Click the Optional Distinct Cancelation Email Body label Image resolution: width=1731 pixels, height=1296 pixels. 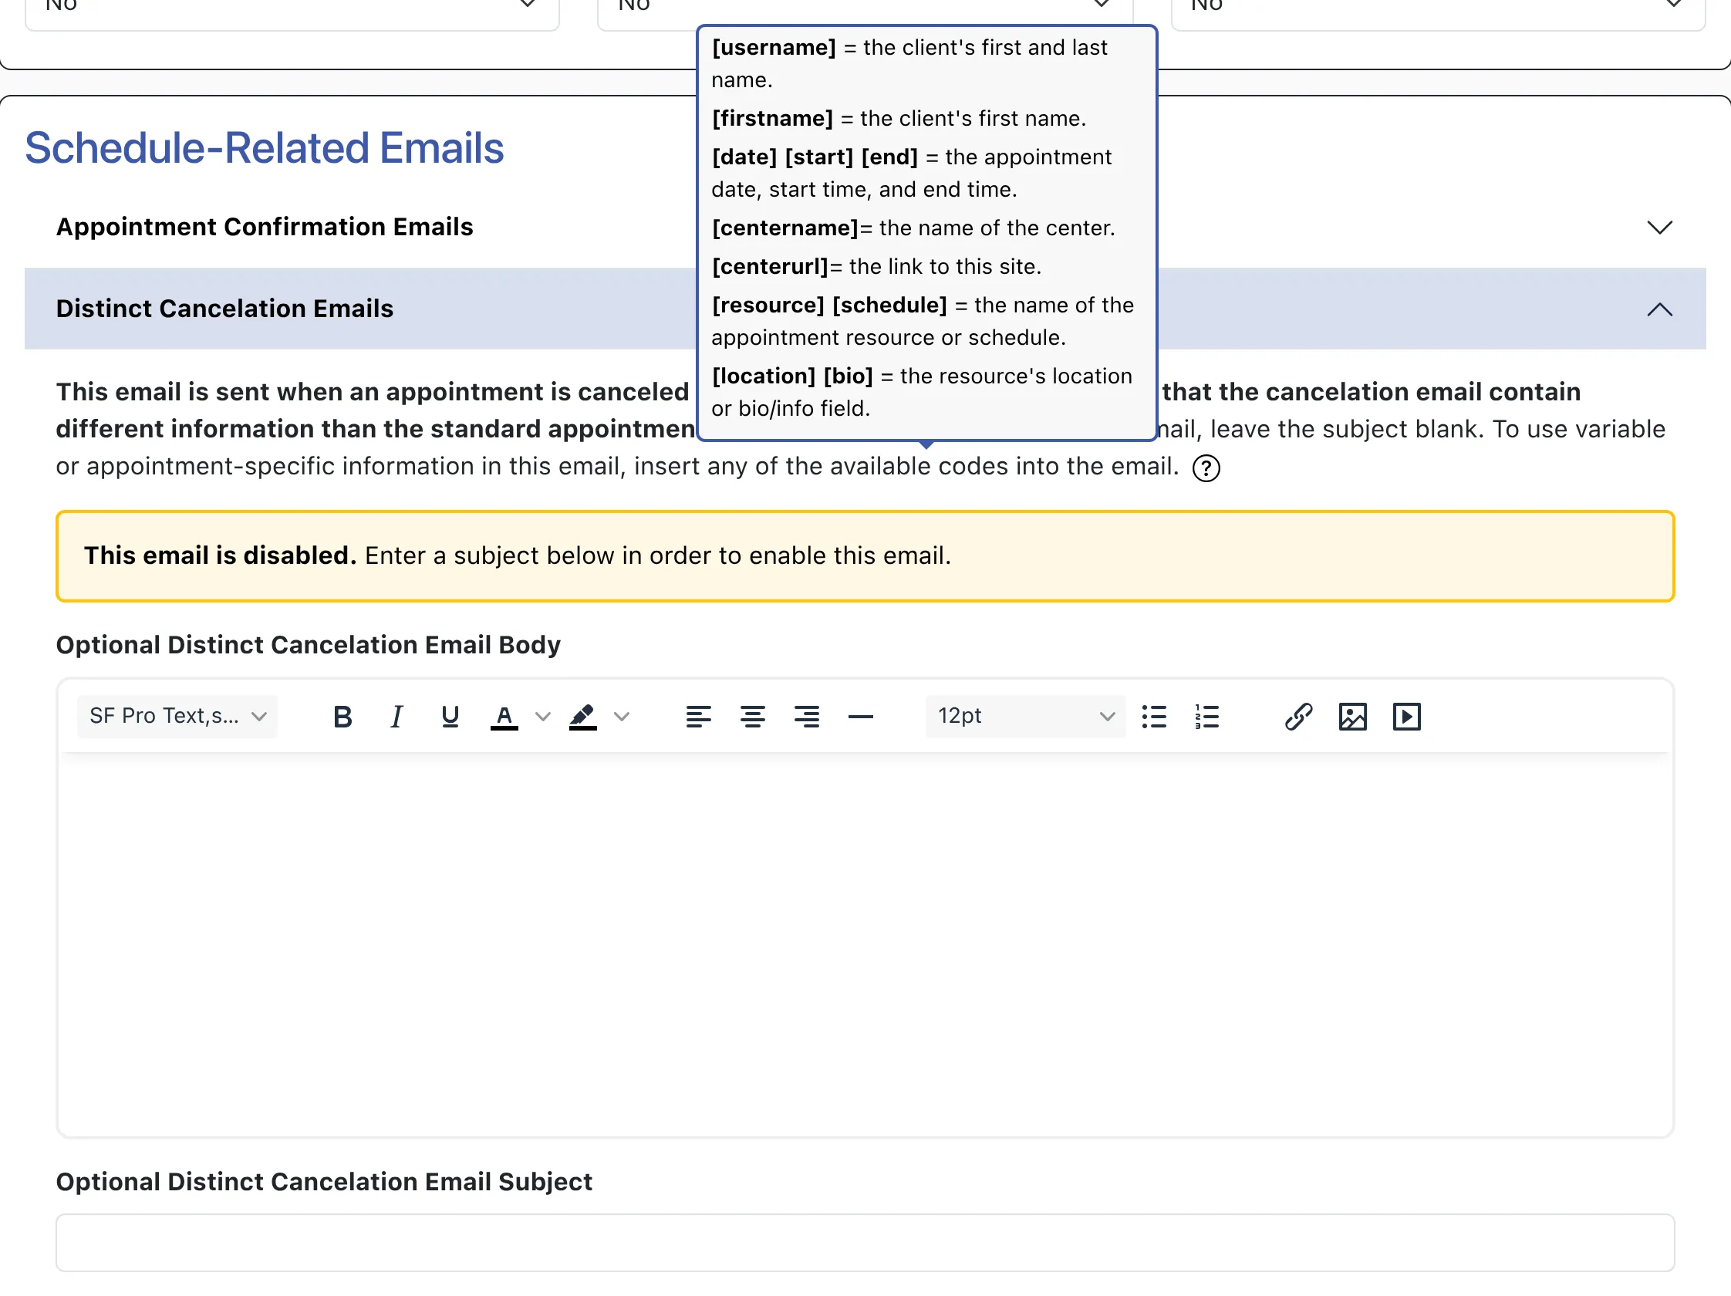(309, 645)
